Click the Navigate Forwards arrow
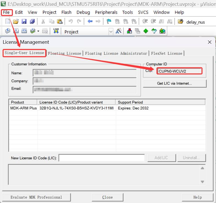Image resolution: width=216 pixels, height=203 pixels. 98,21
